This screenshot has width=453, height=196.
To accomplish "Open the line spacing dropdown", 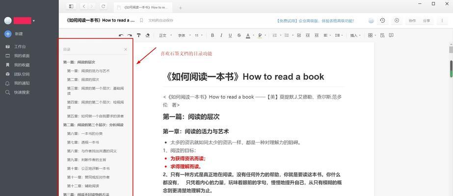I will tap(339, 35).
